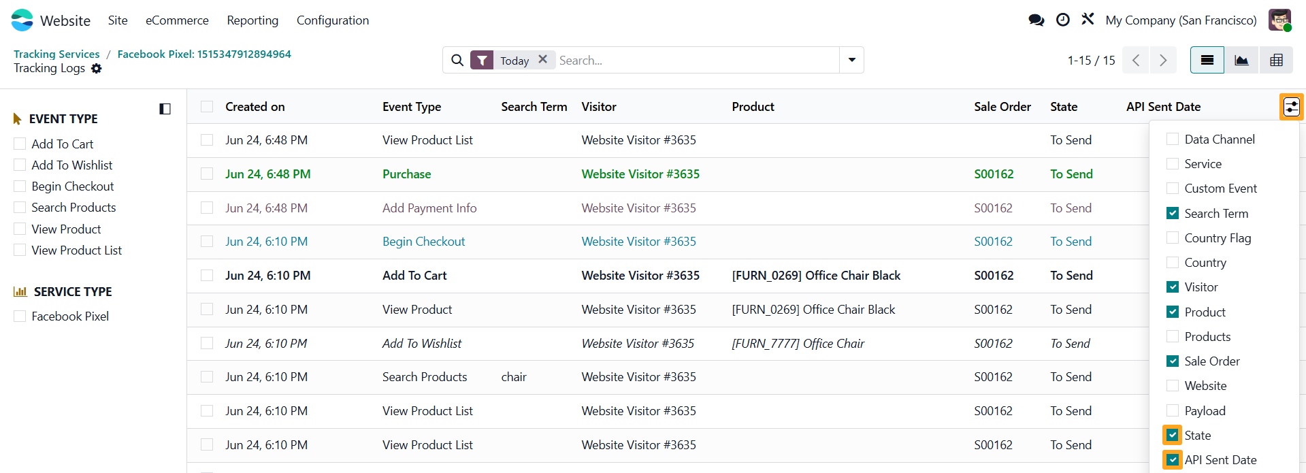
Task: Enable the Country Flag column
Action: [1173, 238]
